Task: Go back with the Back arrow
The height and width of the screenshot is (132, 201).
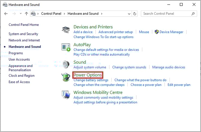Action: coord(6,14)
